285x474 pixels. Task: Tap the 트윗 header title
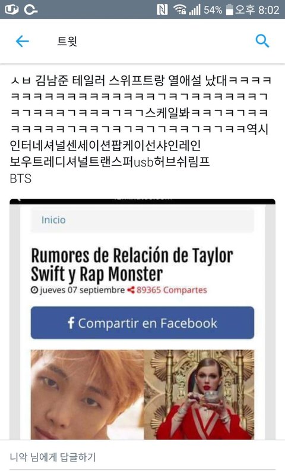pos(67,41)
